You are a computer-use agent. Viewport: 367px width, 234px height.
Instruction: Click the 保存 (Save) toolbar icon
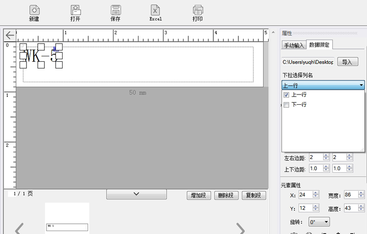115,10
